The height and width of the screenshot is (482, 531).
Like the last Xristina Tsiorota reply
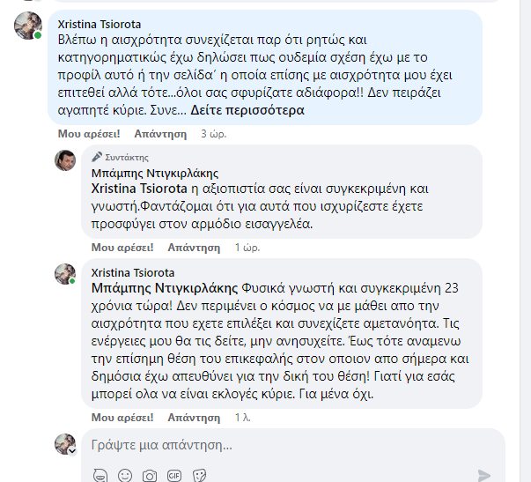tap(122, 415)
